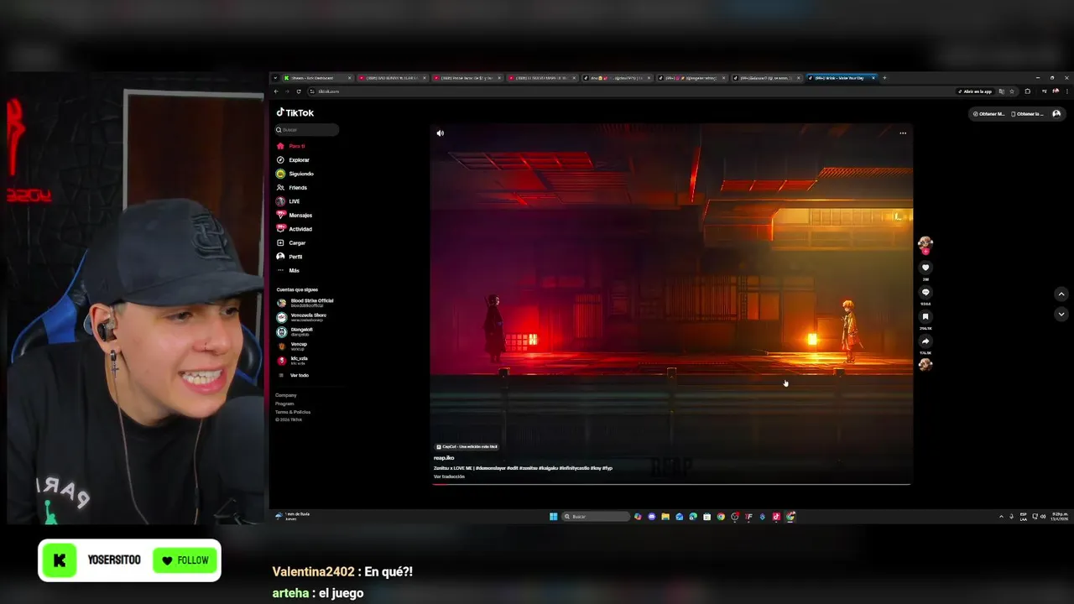Open the Program footer link
Screen dimensions: 1074x604
[x=284, y=404]
